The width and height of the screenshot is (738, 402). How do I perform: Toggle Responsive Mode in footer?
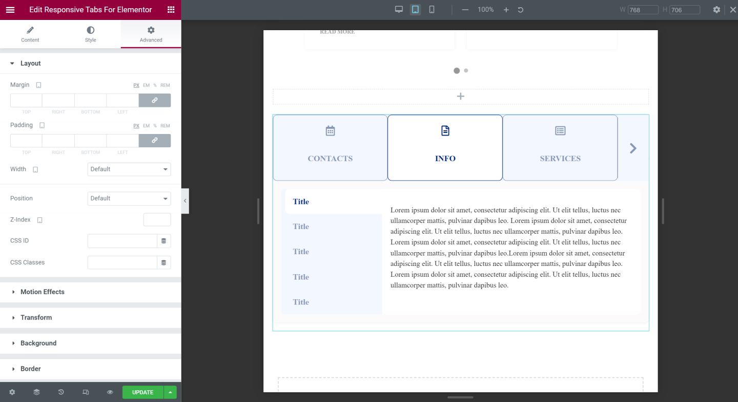tap(86, 392)
